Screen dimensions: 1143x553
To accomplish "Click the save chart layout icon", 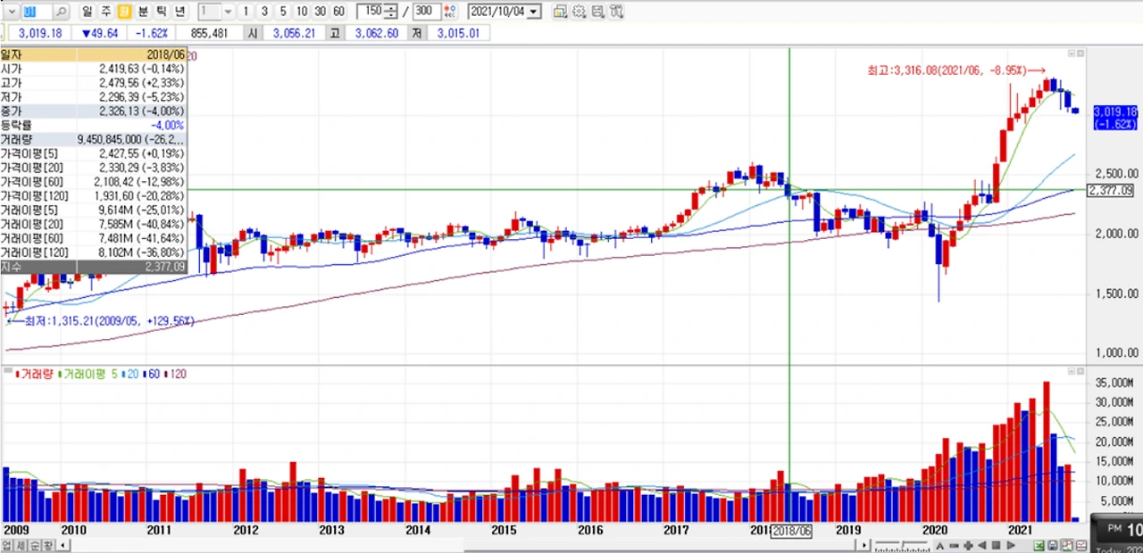I will 597,12.
